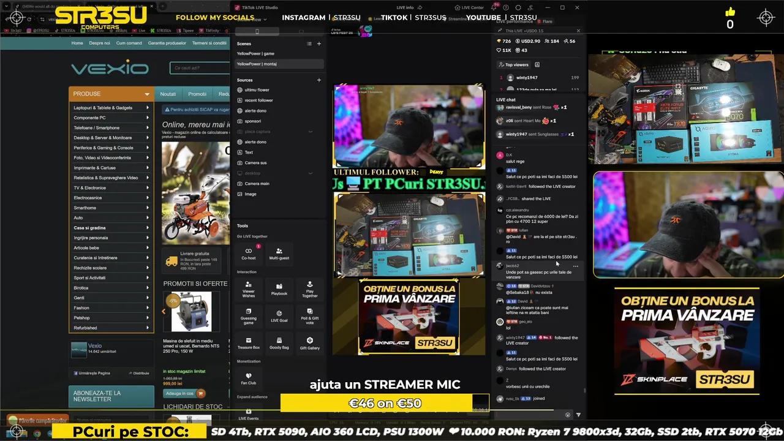Click the LIVE chat scrollbar
This screenshot has height=441, width=784.
(x=584, y=390)
